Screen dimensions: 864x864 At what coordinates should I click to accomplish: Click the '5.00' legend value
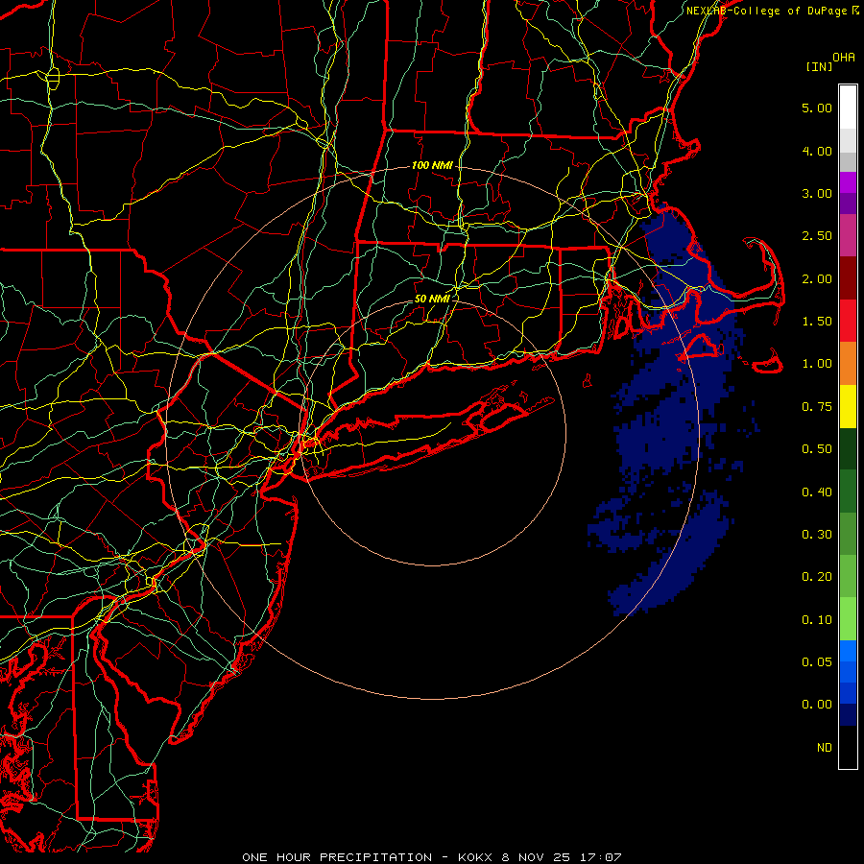coord(817,108)
